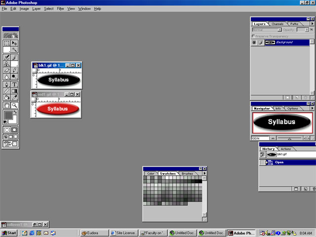316x237 pixels.
Task: Open the Swatches palette flyout menu arrow
Action: pyautogui.click(x=204, y=173)
